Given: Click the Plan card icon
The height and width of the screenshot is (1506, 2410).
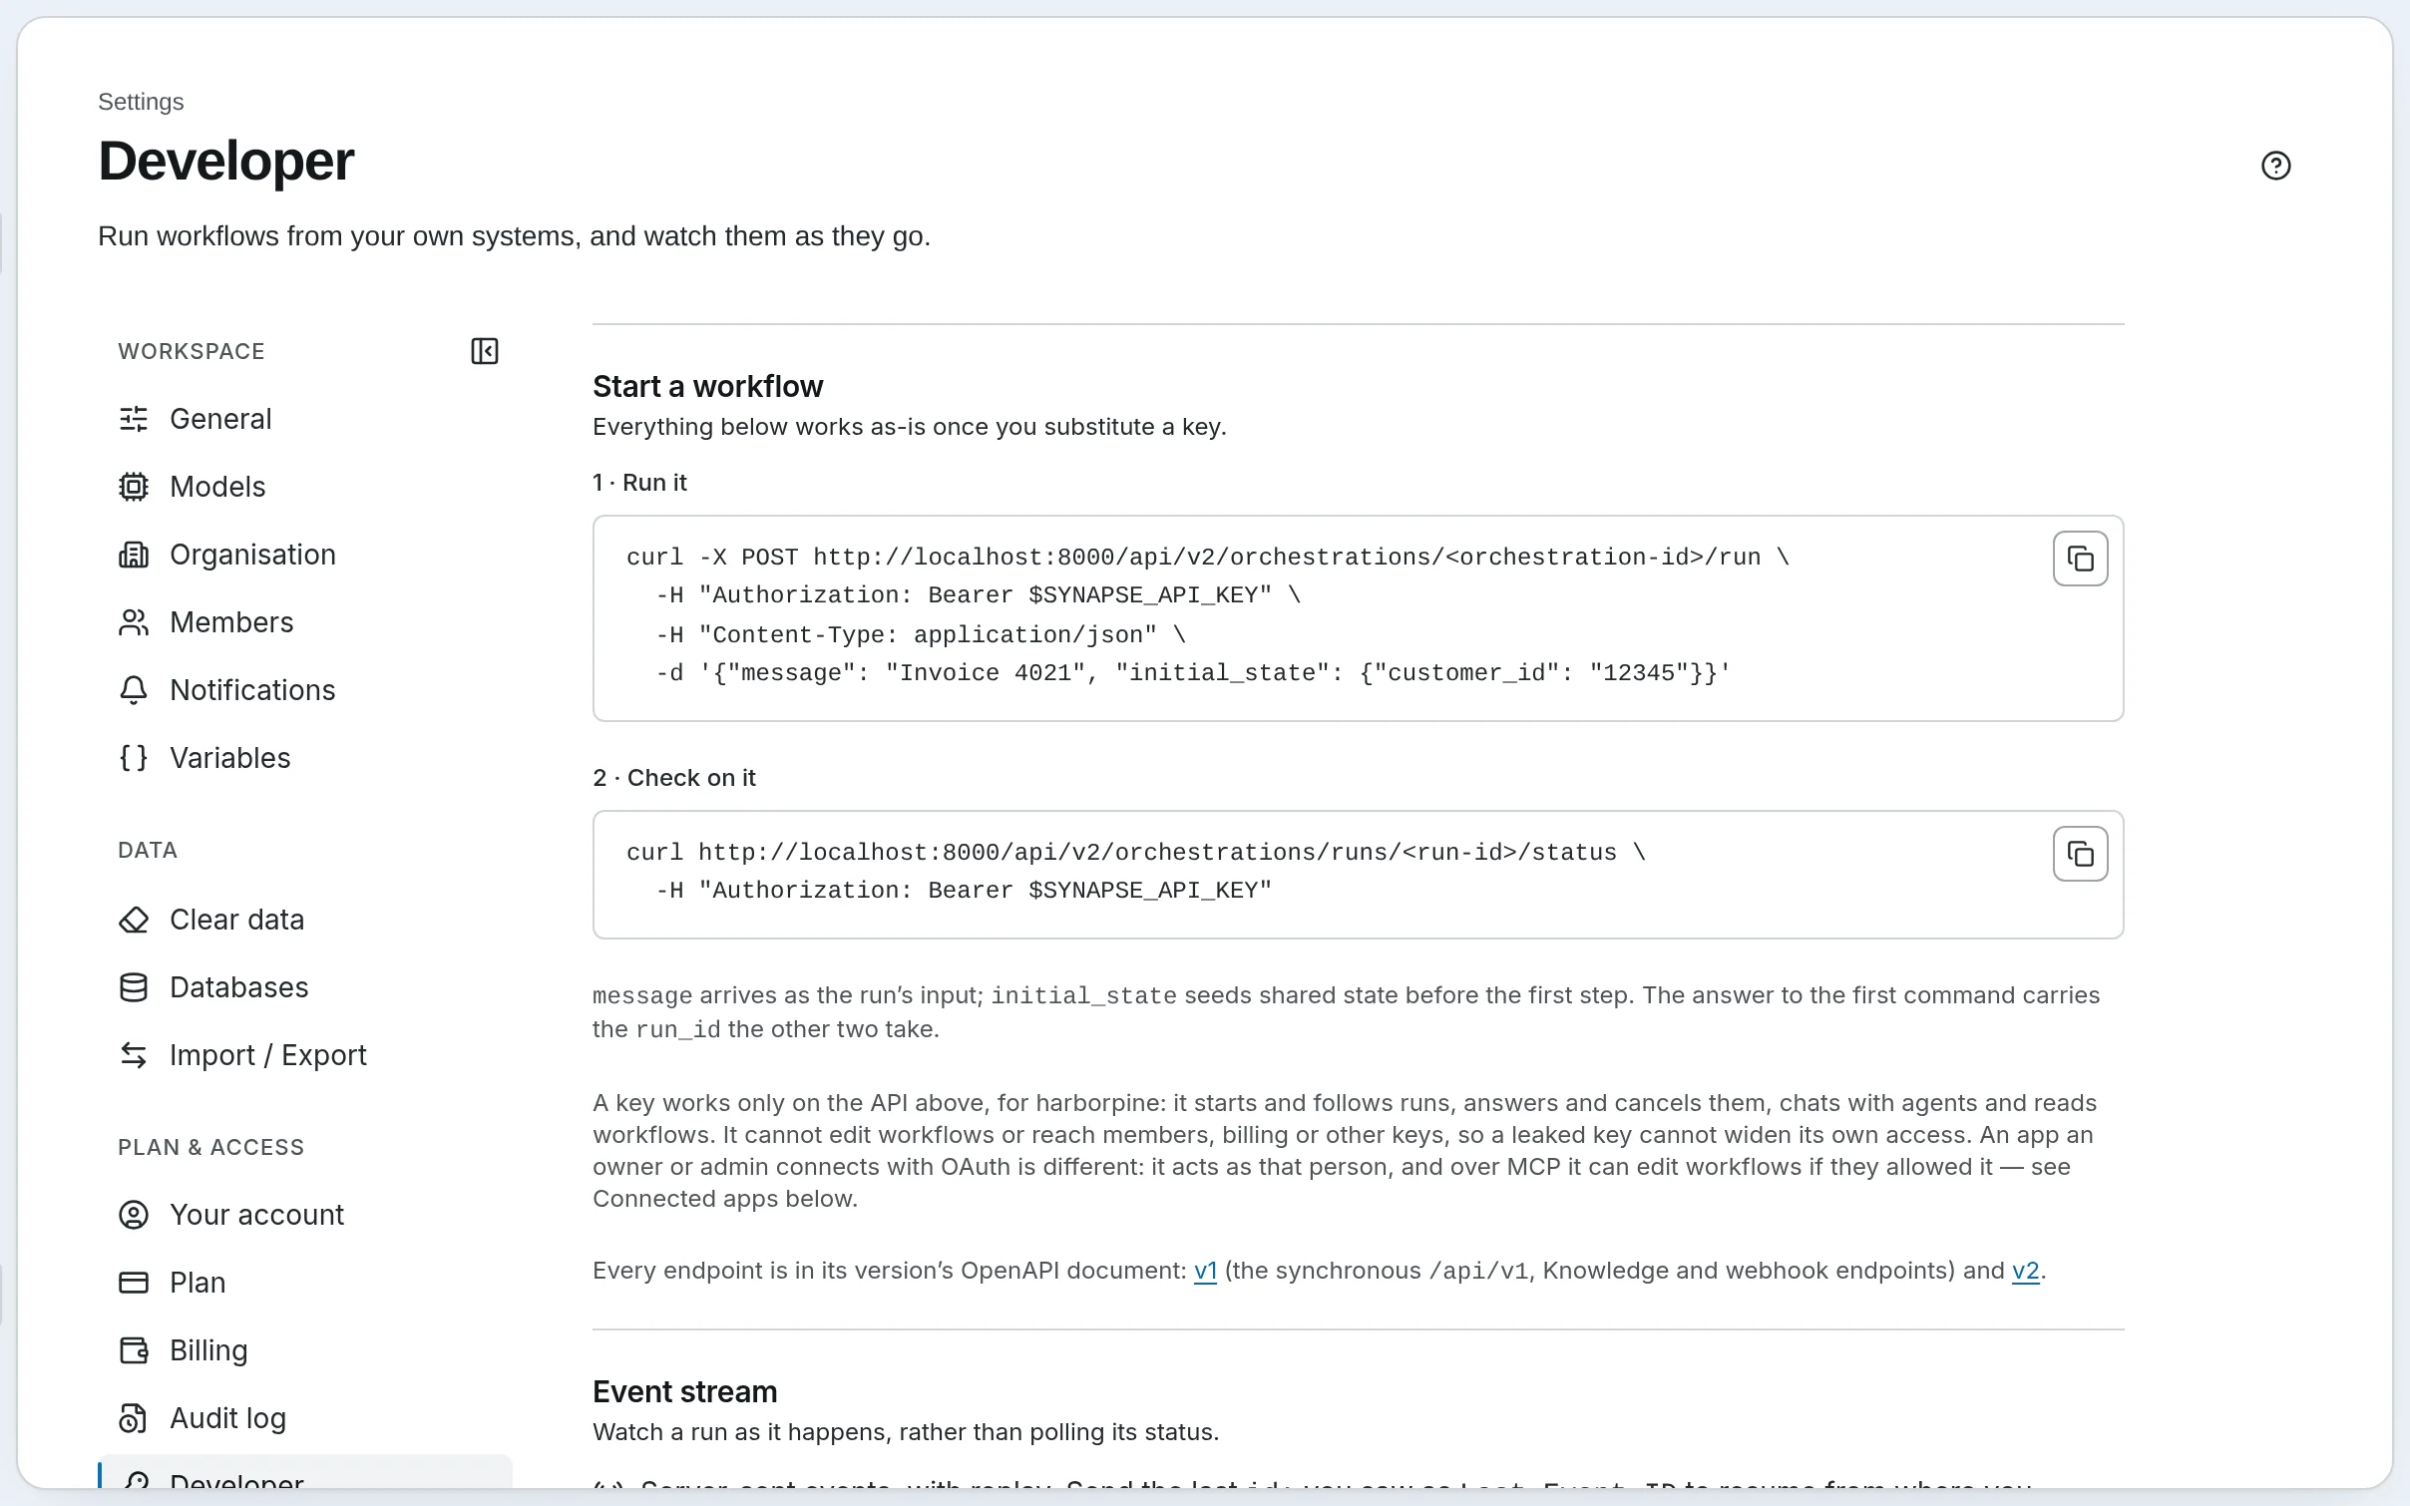Looking at the screenshot, I should [x=134, y=1283].
